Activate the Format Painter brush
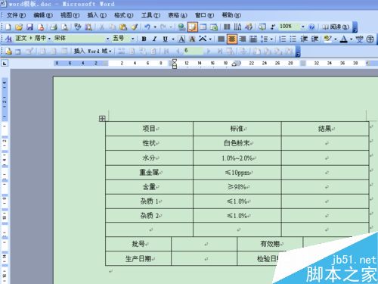Image resolution: width=378 pixels, height=284 pixels. pos(135,27)
